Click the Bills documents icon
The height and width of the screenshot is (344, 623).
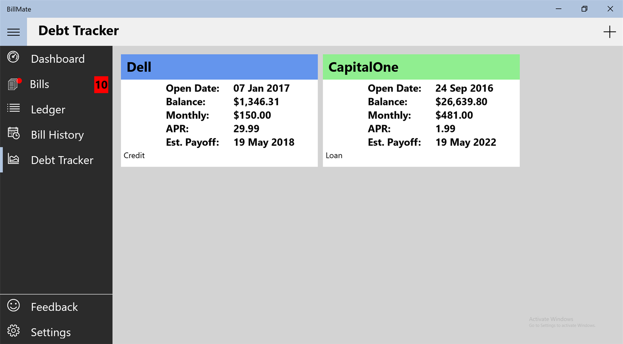(14, 84)
